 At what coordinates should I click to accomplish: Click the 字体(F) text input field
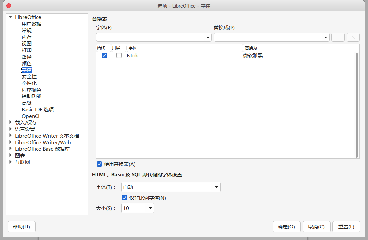pos(150,37)
